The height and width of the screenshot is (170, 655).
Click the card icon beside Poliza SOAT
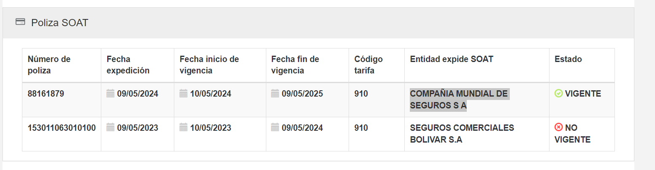(x=20, y=22)
